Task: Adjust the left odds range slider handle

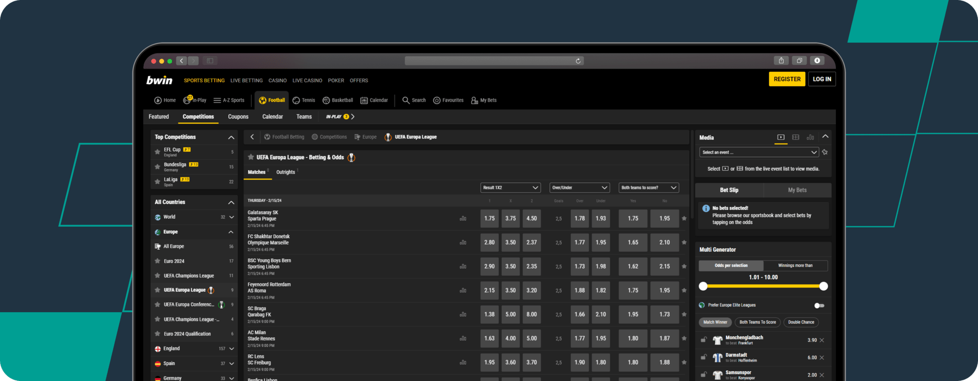Action: pos(703,287)
